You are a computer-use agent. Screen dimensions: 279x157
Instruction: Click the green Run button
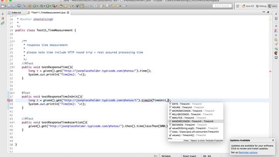pyautogui.click(x=48, y=6)
